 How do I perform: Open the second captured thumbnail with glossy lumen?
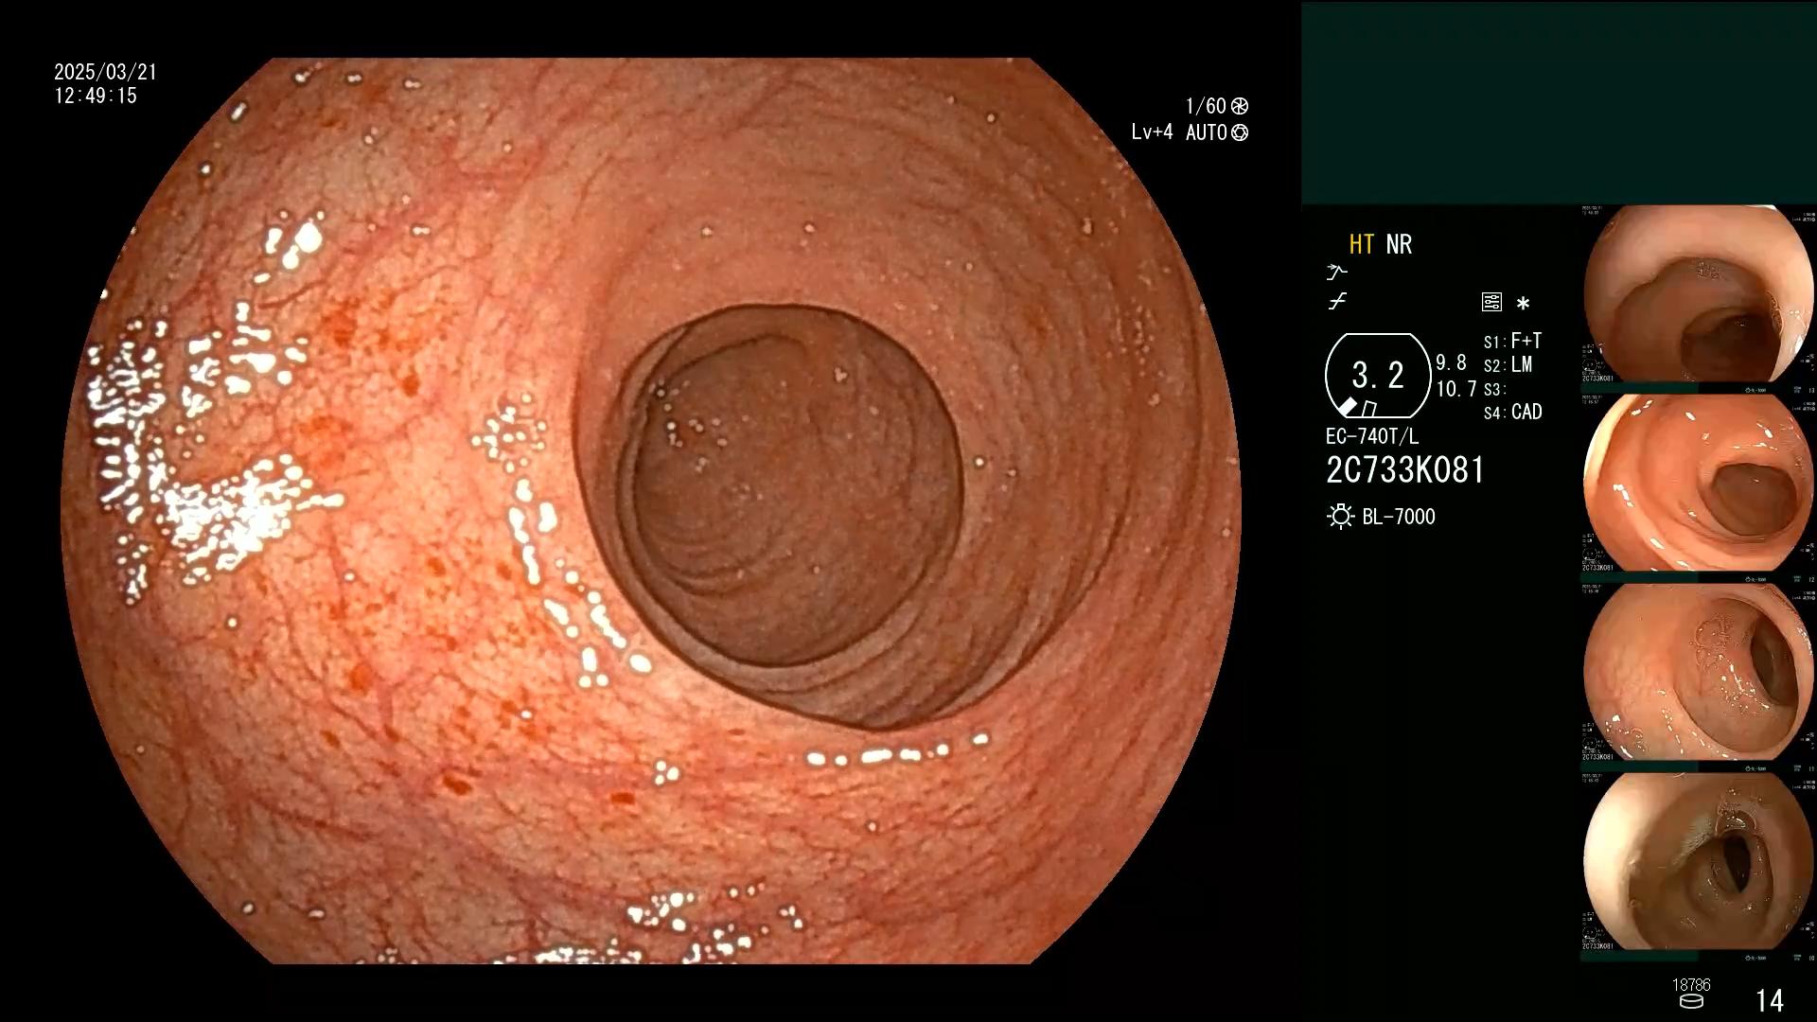(1699, 484)
